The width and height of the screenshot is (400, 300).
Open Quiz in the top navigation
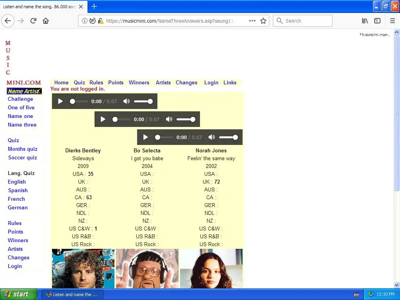pyautogui.click(x=79, y=82)
